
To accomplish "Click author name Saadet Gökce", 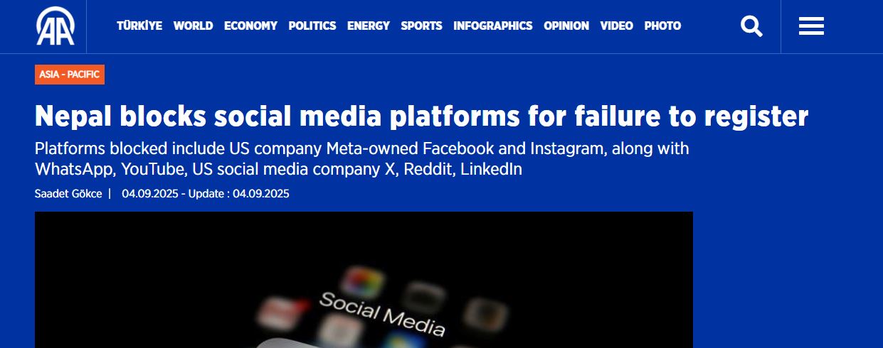I will 68,193.
